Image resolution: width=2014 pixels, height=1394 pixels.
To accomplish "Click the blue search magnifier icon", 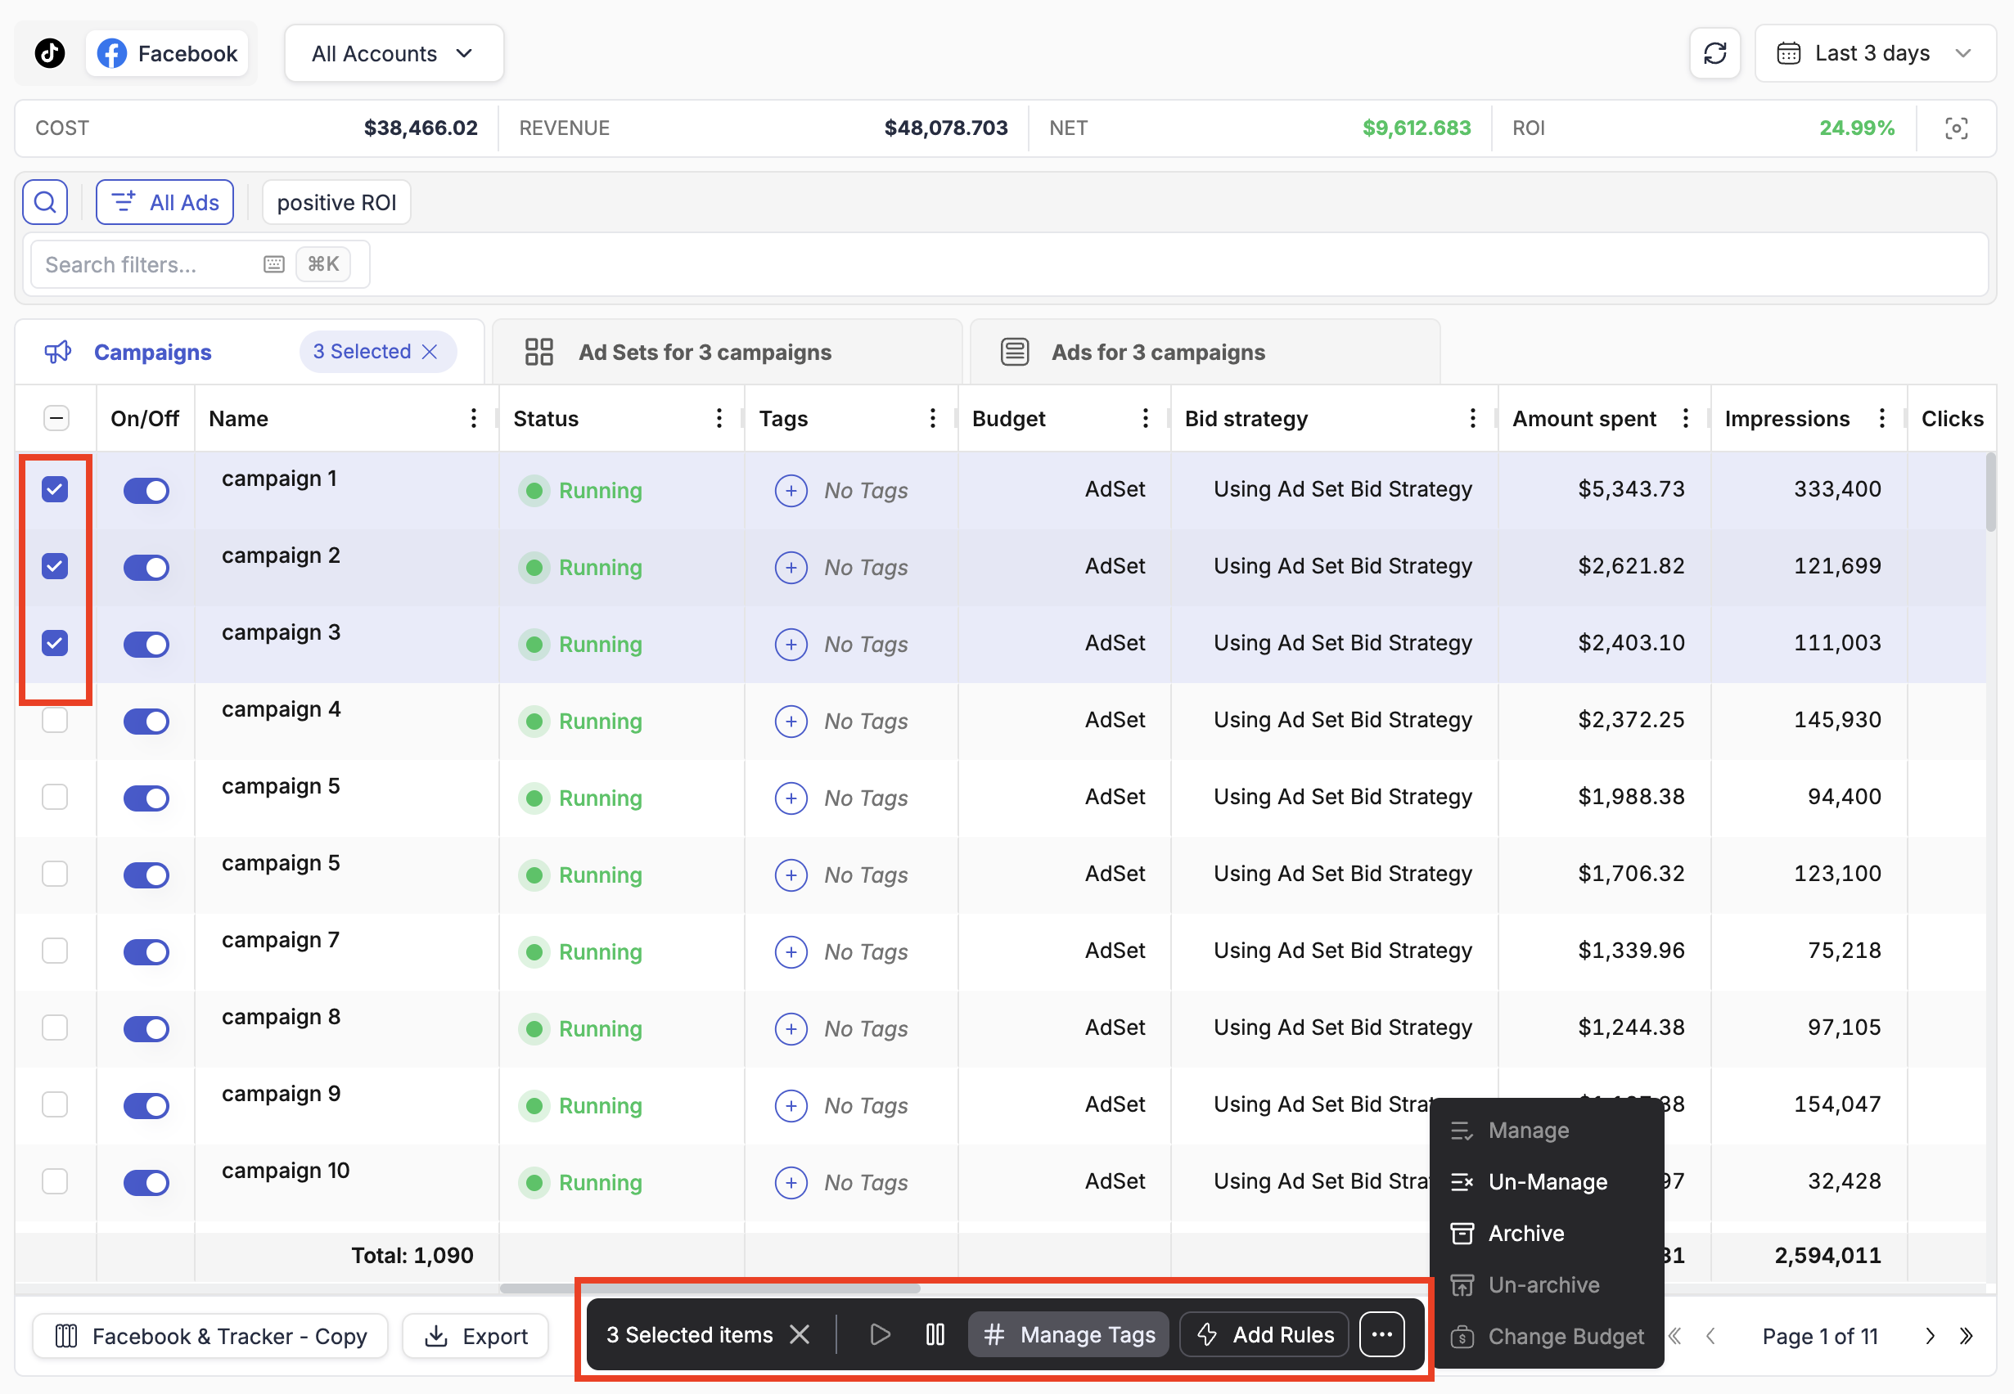I will pos(46,203).
